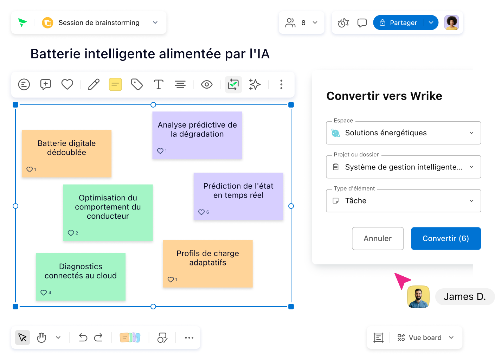Toggle the eye visibility icon
Image resolution: width=495 pixels, height=360 pixels.
tap(207, 84)
